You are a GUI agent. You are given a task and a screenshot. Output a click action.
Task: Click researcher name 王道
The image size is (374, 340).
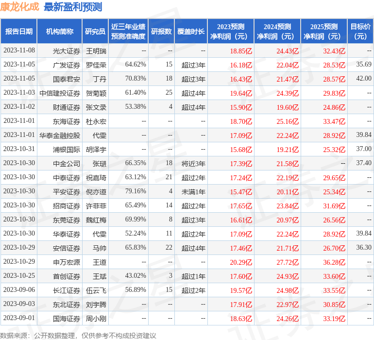[100, 262]
